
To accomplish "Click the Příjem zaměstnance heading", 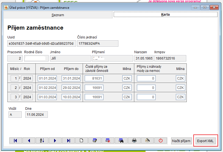I will (x=35, y=28).
